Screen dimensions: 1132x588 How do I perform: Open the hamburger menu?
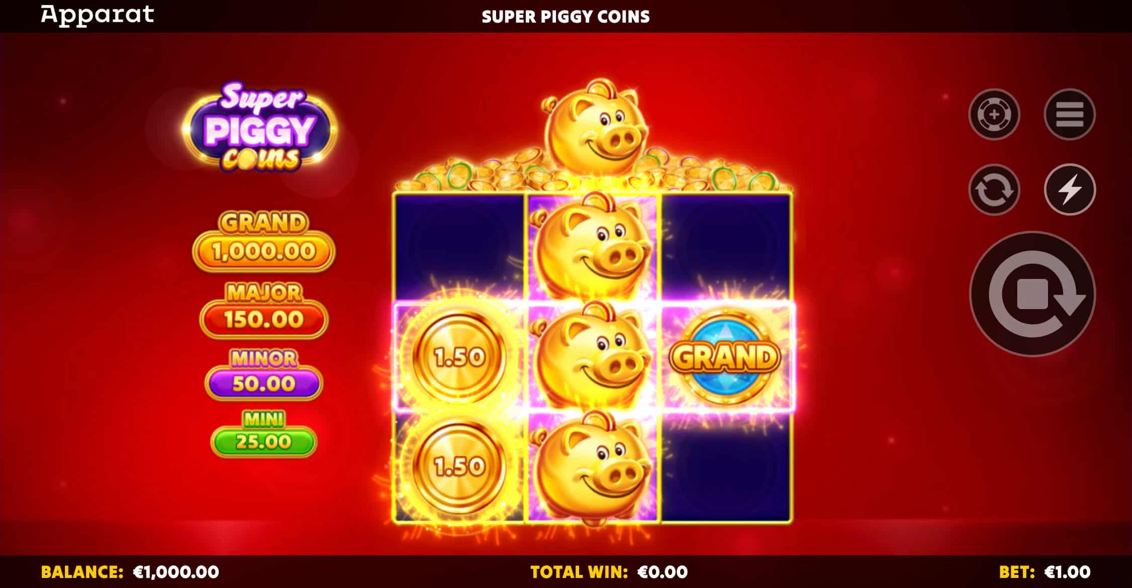(1070, 115)
